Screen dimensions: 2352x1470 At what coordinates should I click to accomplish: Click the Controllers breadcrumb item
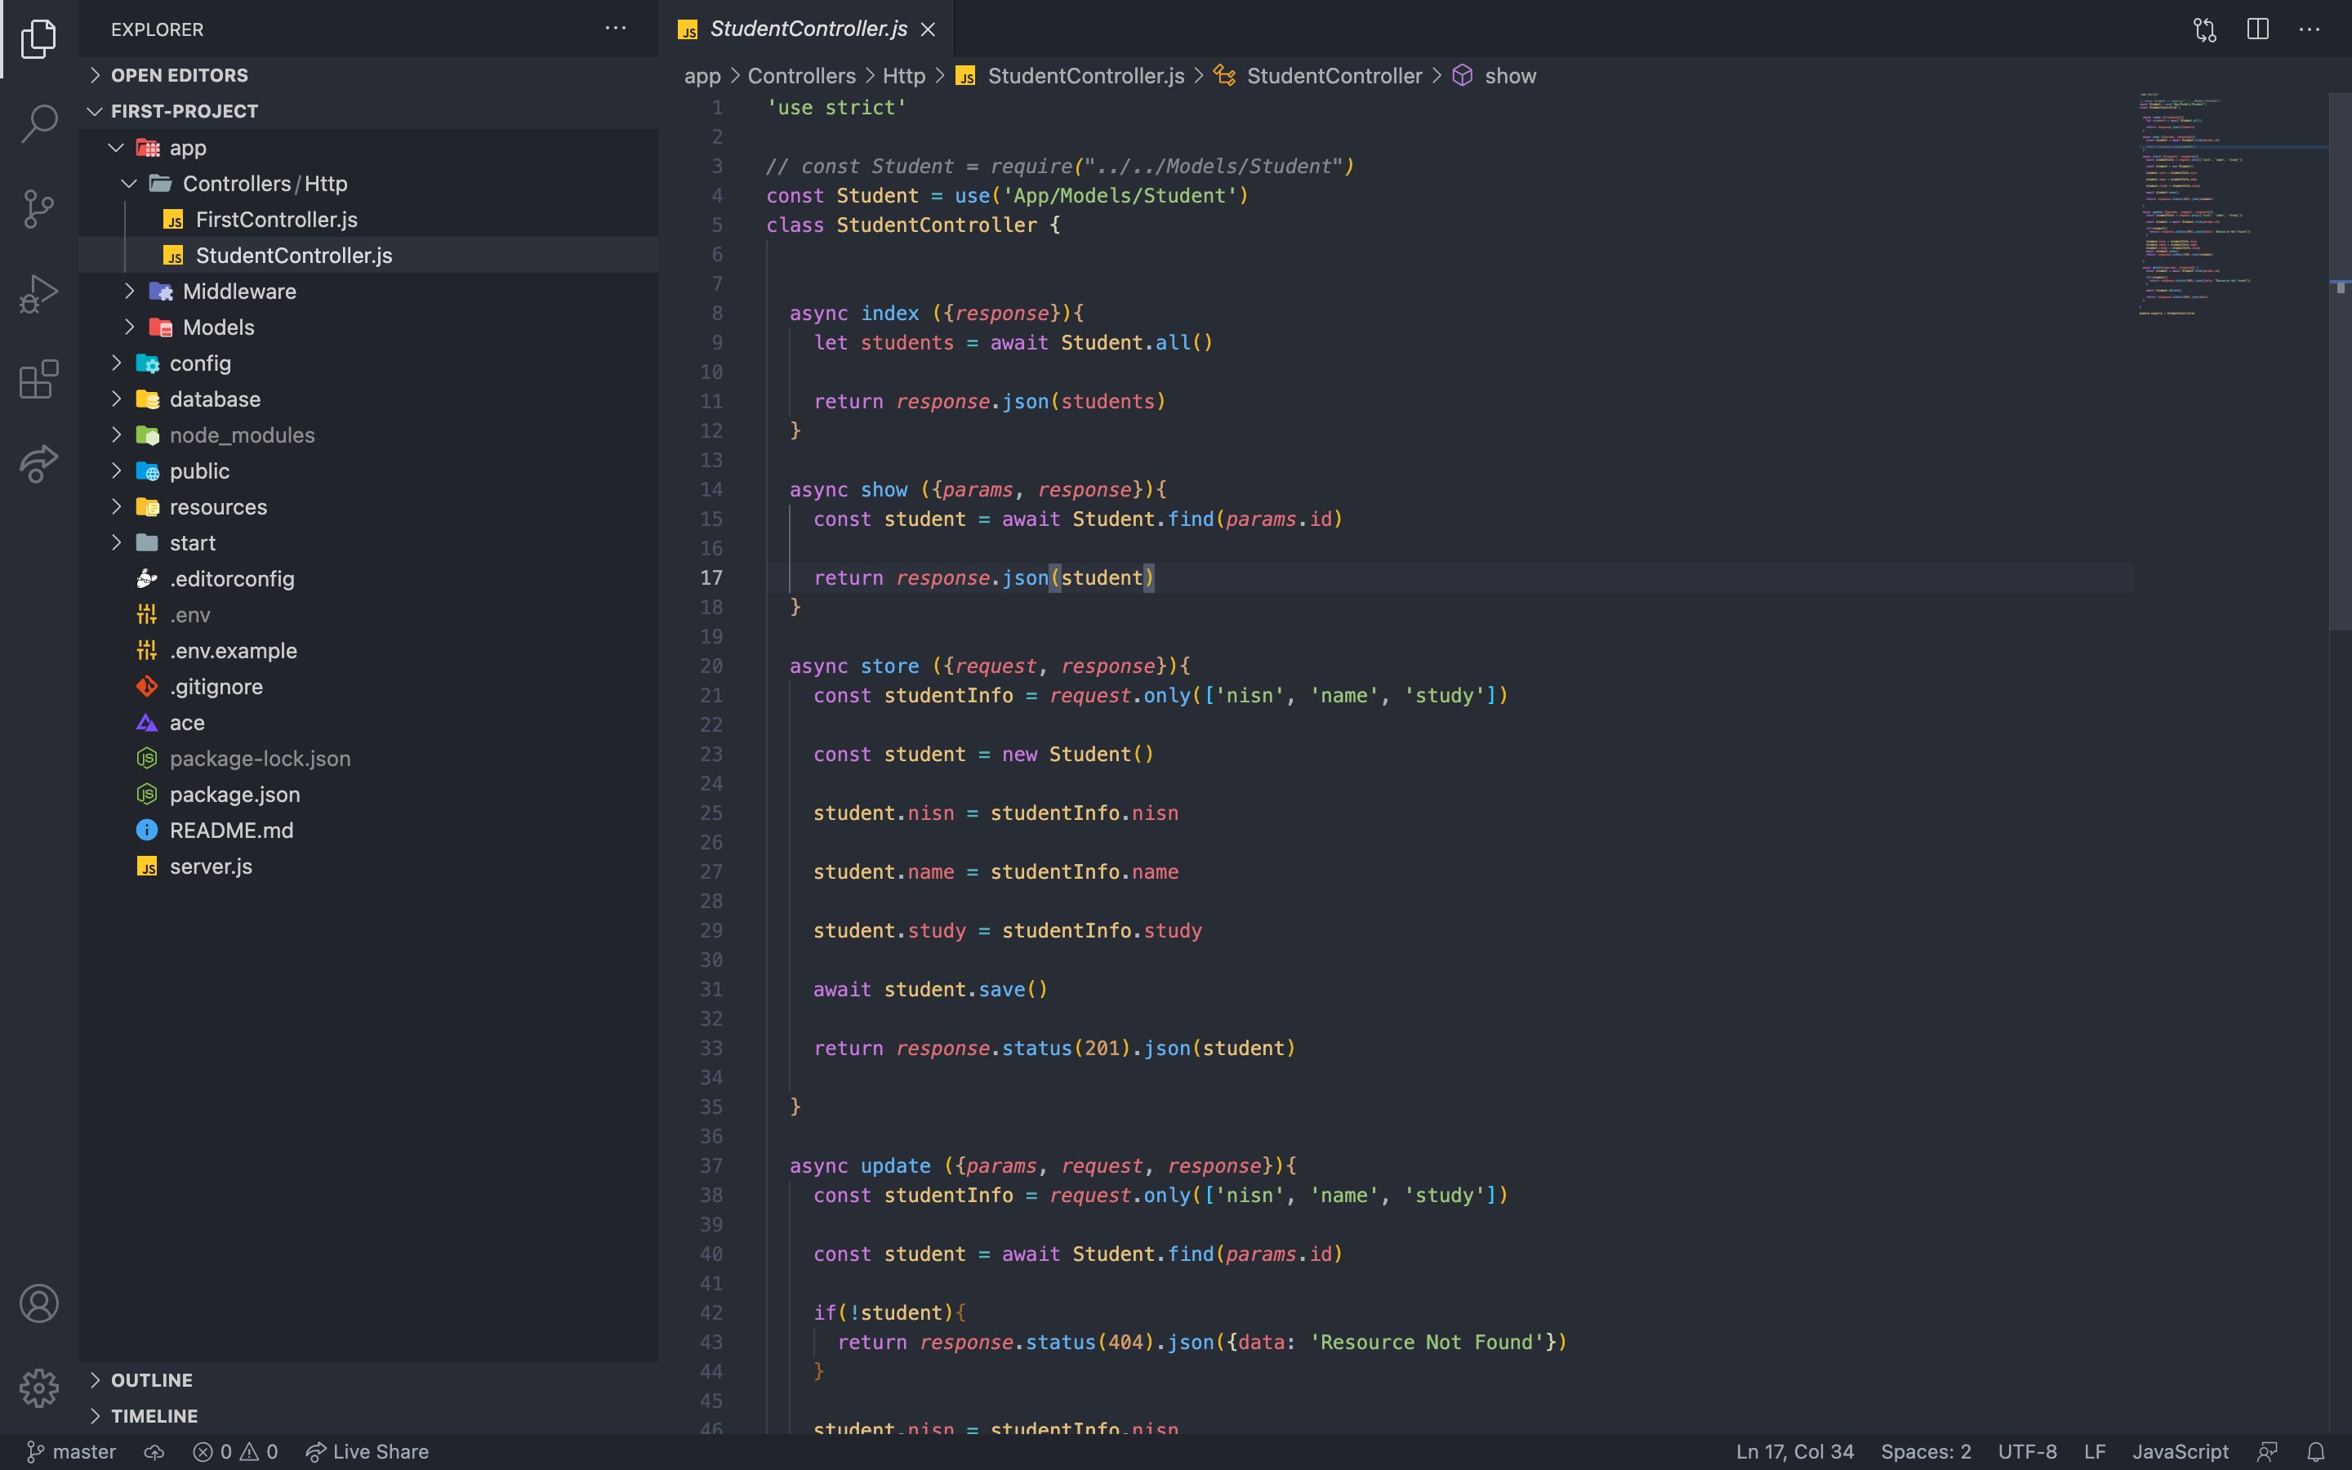(x=801, y=76)
